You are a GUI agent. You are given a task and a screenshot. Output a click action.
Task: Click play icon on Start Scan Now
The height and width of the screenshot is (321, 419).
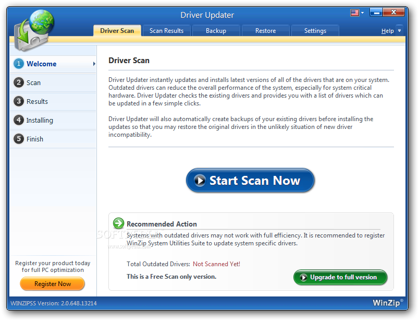click(200, 180)
